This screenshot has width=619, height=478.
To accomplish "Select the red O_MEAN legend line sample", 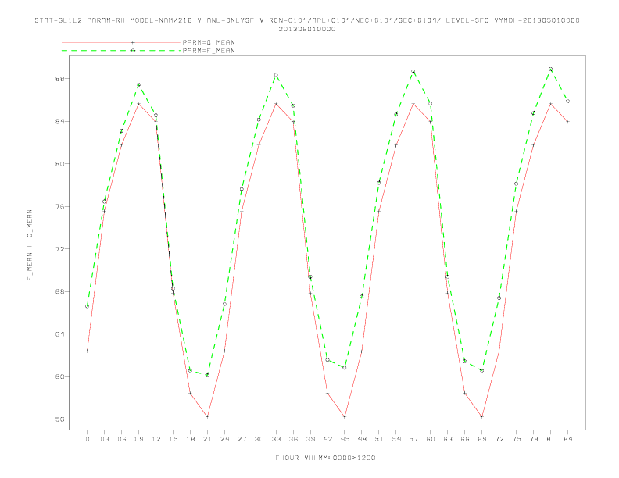I will pyautogui.click(x=121, y=42).
